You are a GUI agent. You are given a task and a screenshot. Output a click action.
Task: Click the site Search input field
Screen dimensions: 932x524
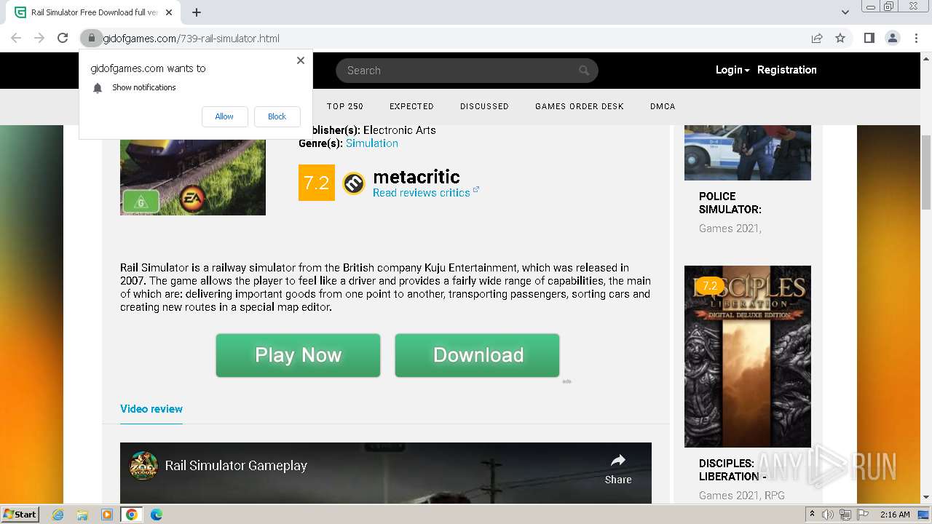[467, 71]
